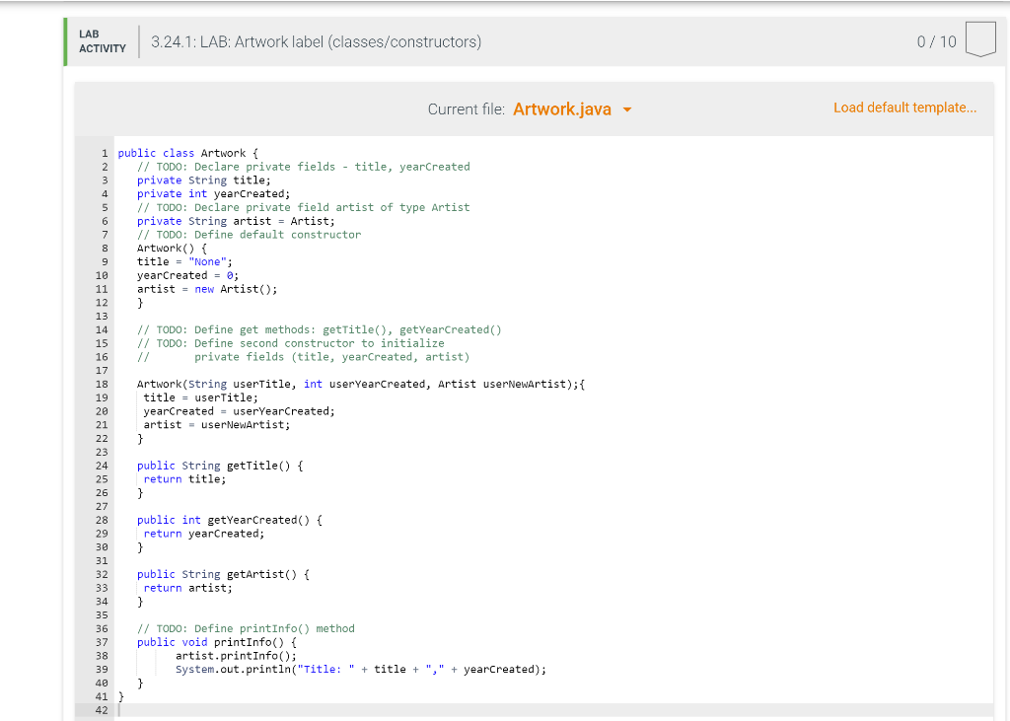Click line number 41 in the gutter
Screen dimensions: 1010x721
(102, 696)
